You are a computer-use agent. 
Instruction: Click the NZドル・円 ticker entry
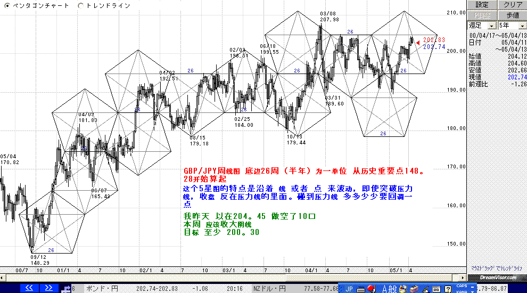pyautogui.click(x=269, y=289)
